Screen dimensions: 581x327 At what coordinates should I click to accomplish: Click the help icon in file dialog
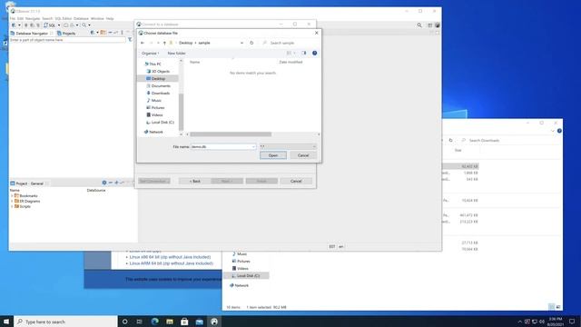pyautogui.click(x=315, y=53)
